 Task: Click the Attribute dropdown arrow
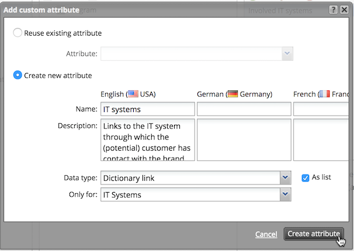(287, 54)
